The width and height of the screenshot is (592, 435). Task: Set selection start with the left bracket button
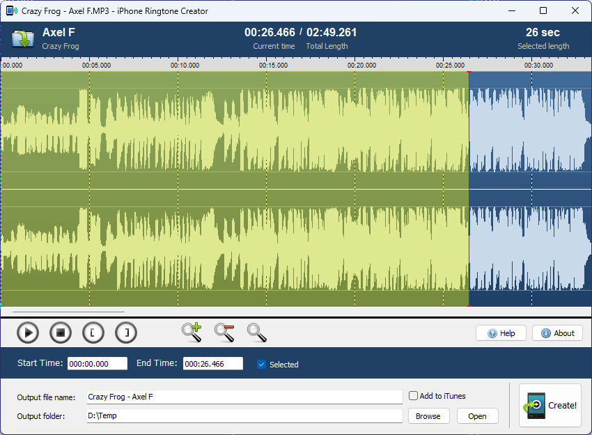point(93,333)
